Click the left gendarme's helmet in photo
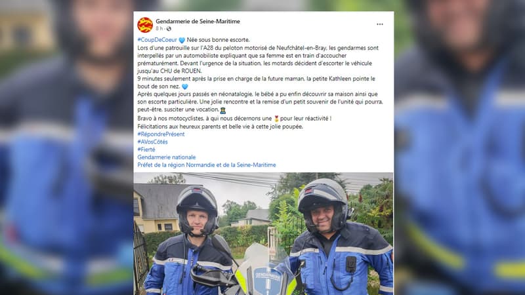 pos(197,201)
